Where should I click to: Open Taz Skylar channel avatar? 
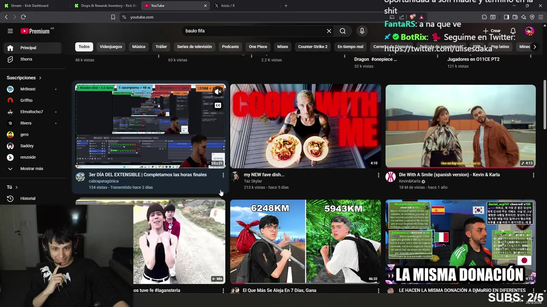235,177
